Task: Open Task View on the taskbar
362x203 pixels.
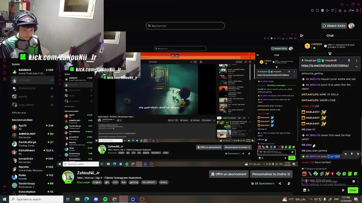Action: pos(68,199)
